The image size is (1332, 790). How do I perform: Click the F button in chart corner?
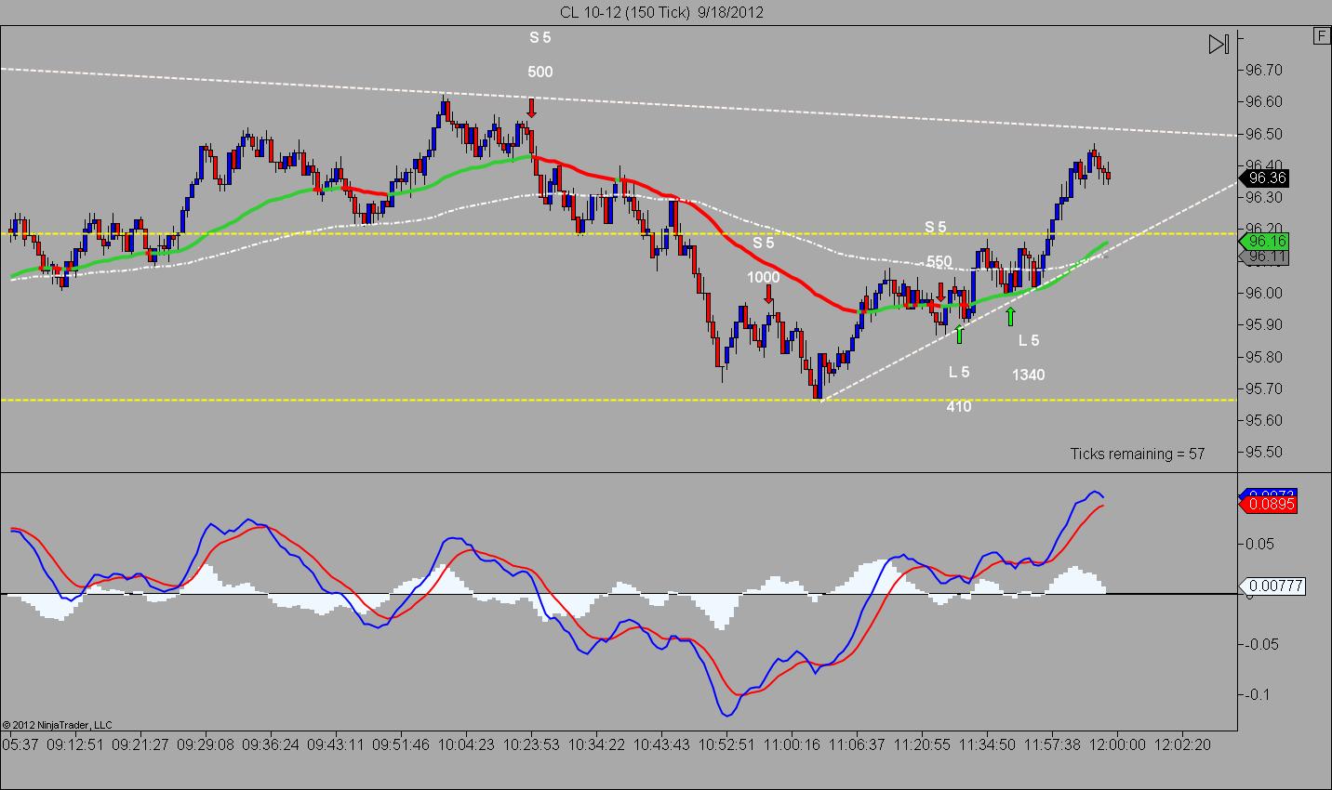(x=1321, y=36)
